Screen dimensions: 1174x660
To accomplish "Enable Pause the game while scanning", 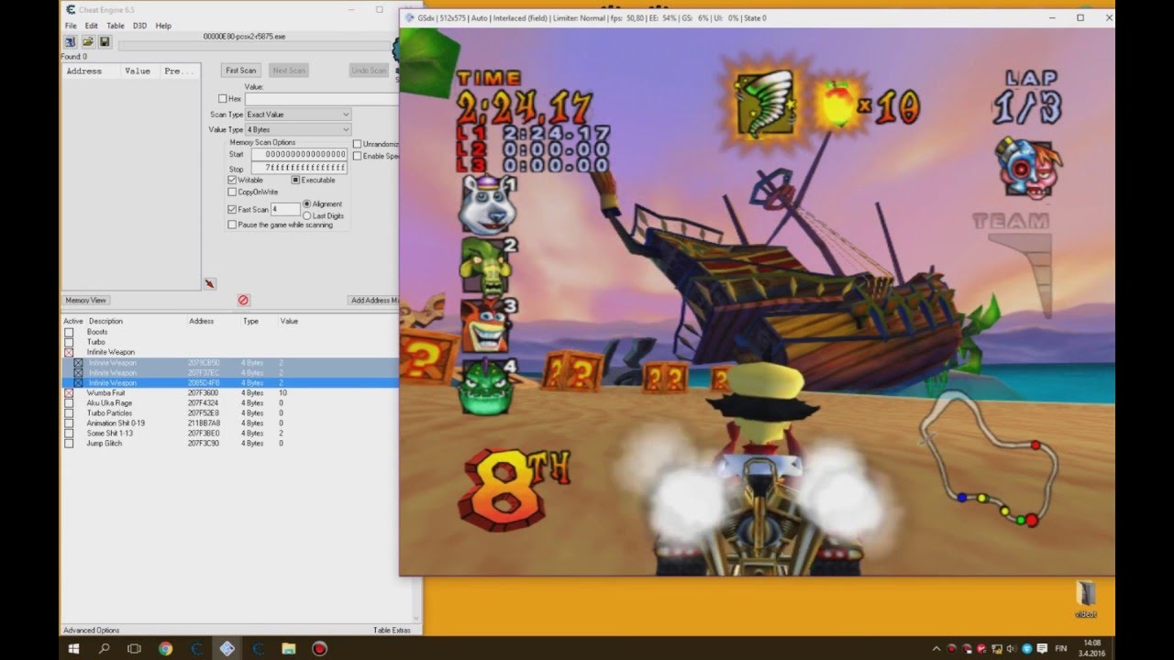I will pyautogui.click(x=232, y=225).
